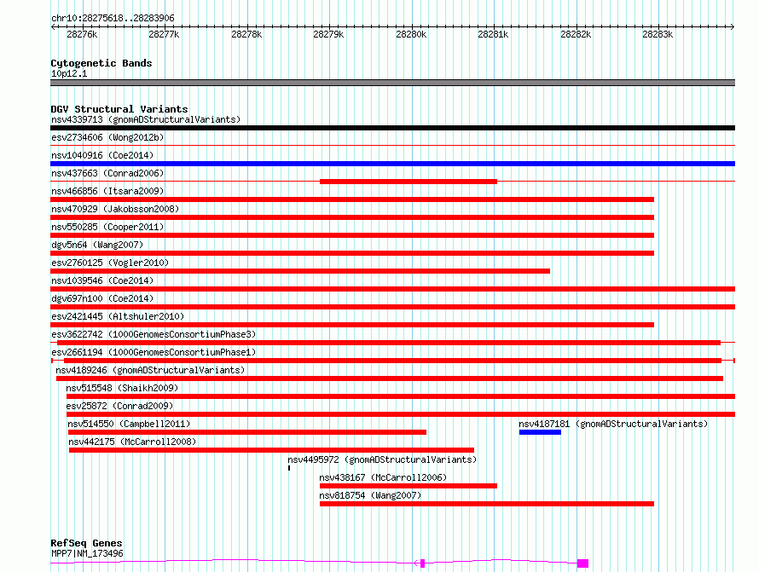Click the 28276k ruler position label
This screenshot has width=759, height=572.
tap(82, 34)
